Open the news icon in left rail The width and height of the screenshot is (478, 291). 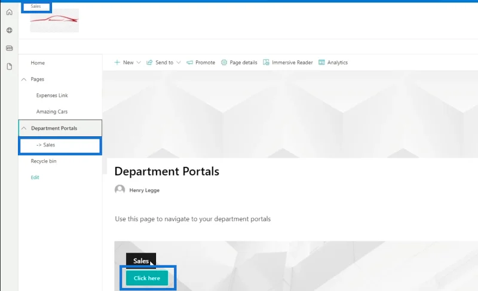tap(10, 48)
